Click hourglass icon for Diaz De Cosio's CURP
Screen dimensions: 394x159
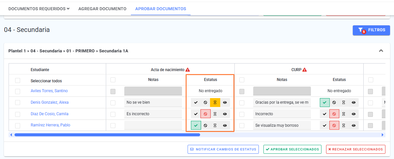point(344,114)
